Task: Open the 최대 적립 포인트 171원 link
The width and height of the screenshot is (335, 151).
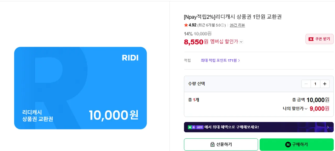Action: coord(220,60)
